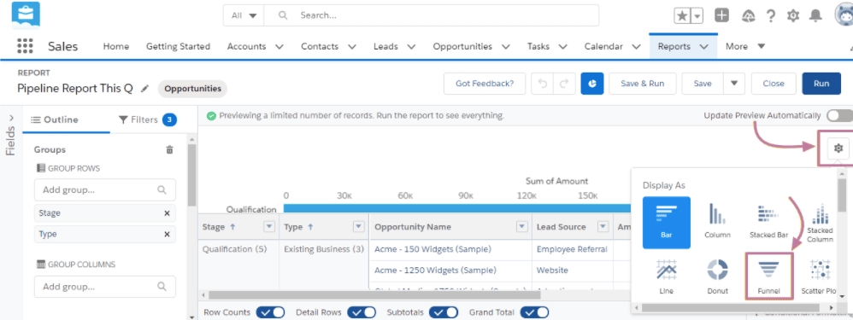This screenshot has width=853, height=320.
Task: Open chart properties gear icon
Action: click(x=838, y=148)
